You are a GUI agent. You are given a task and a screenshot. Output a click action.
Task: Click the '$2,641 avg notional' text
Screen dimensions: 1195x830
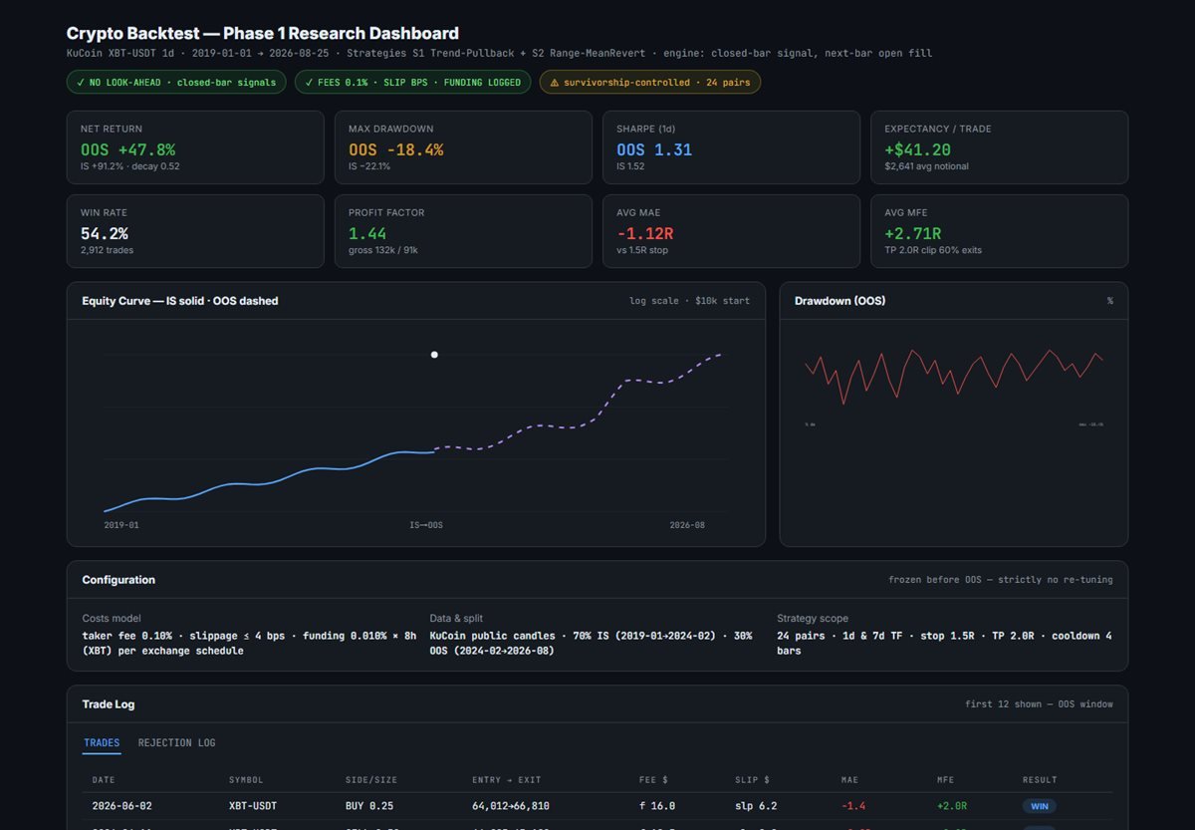[x=926, y=166]
